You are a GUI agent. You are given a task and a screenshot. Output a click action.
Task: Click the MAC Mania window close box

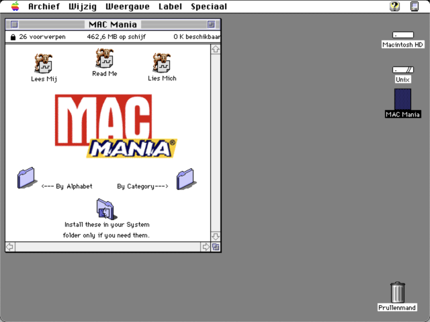[14, 24]
